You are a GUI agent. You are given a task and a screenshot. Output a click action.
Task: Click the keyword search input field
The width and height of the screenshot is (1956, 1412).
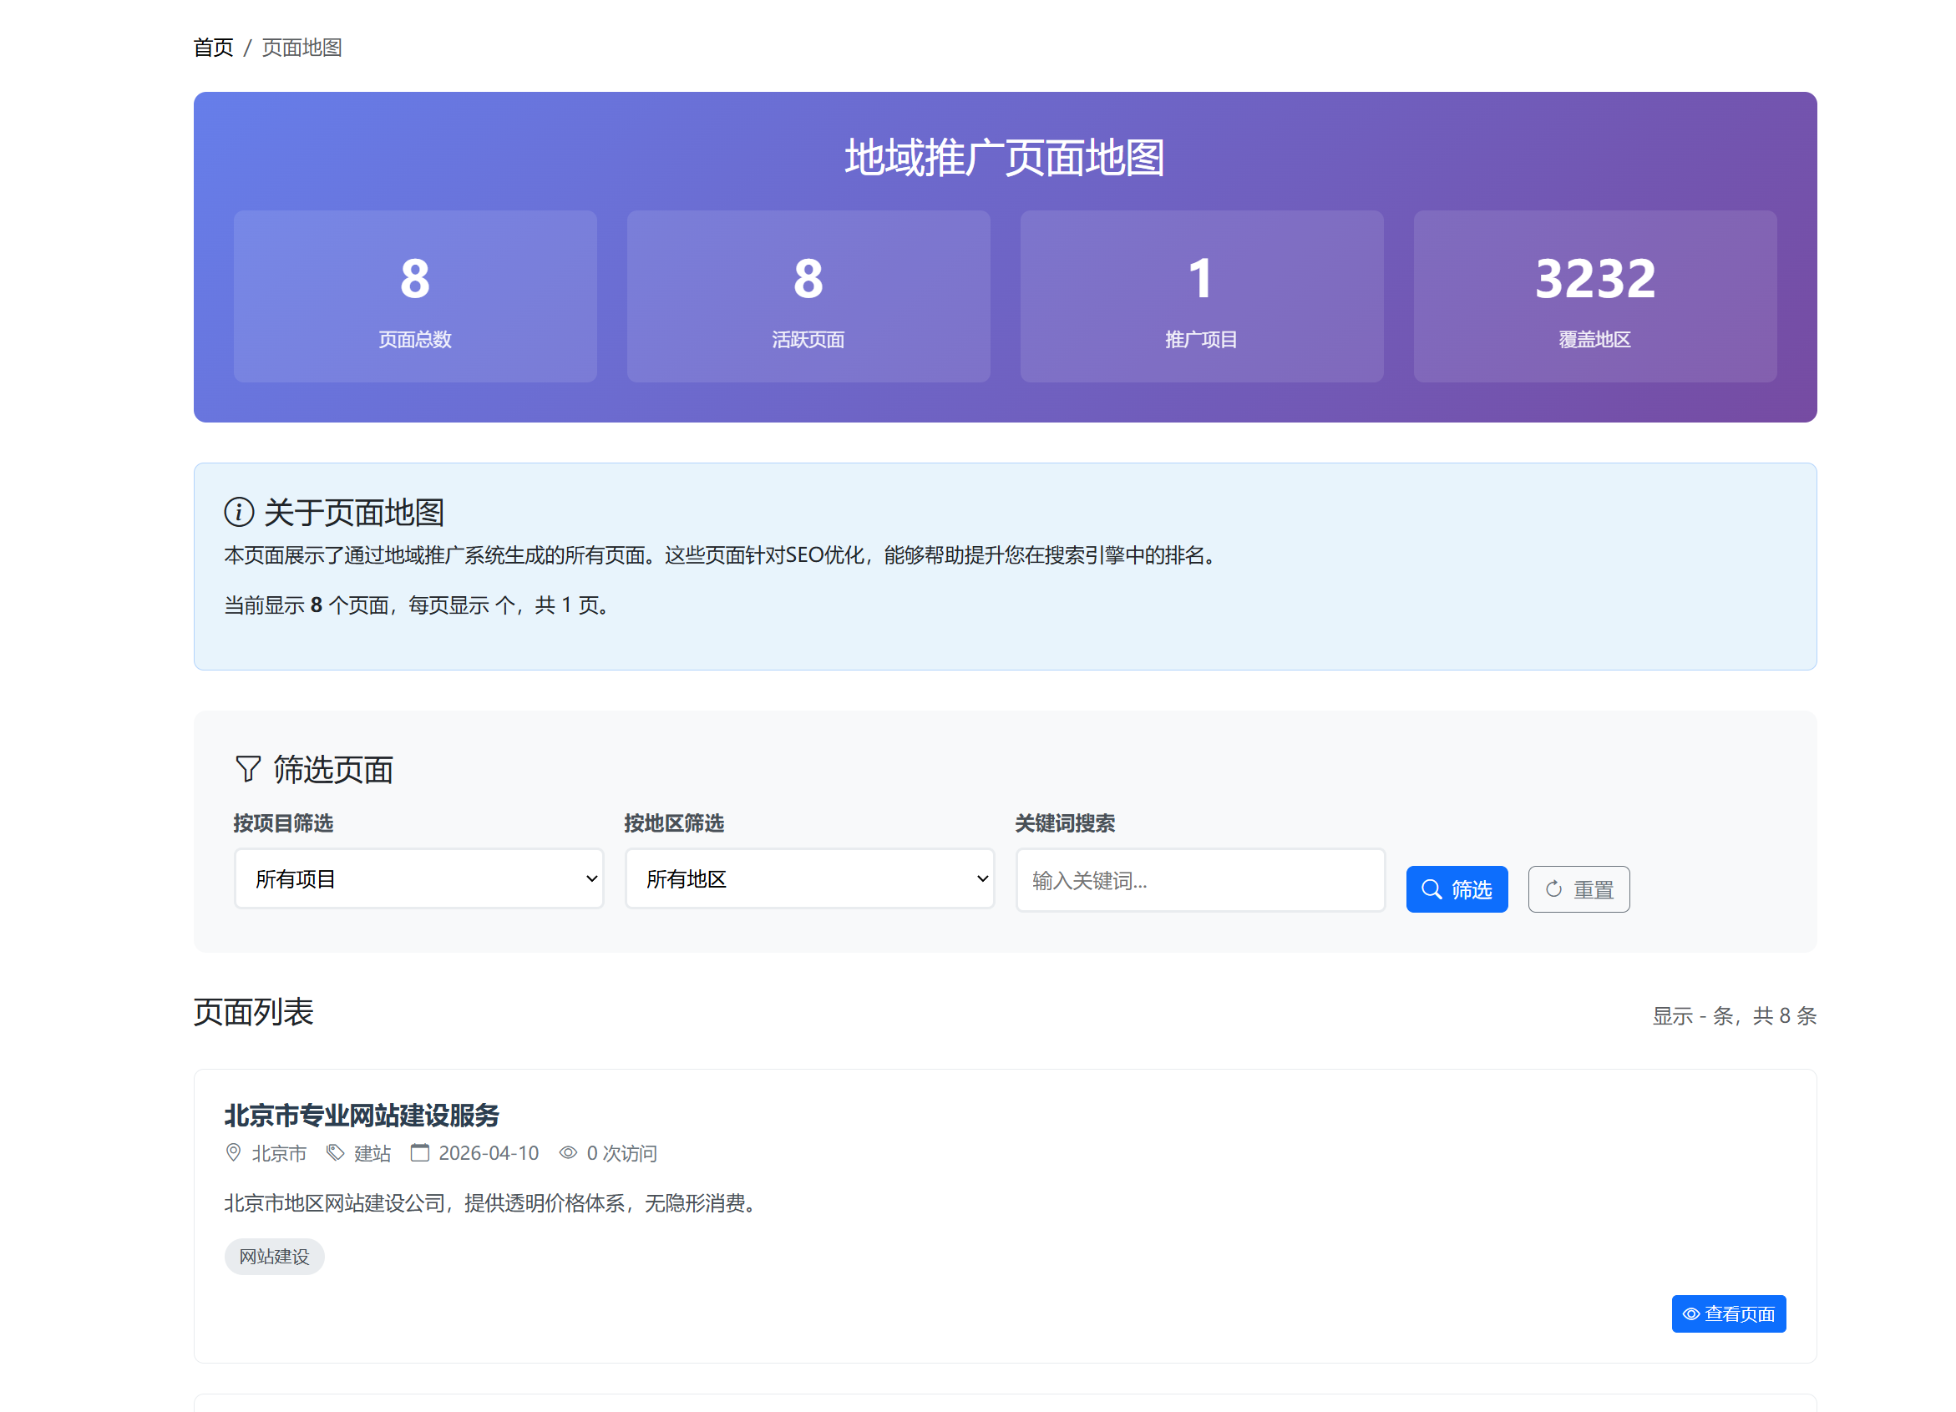(1200, 879)
